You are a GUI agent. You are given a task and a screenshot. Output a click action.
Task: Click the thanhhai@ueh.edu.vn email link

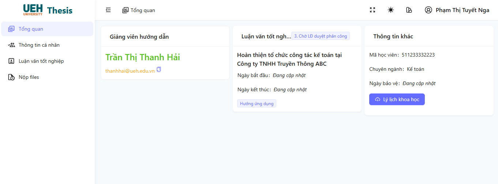tap(130, 71)
